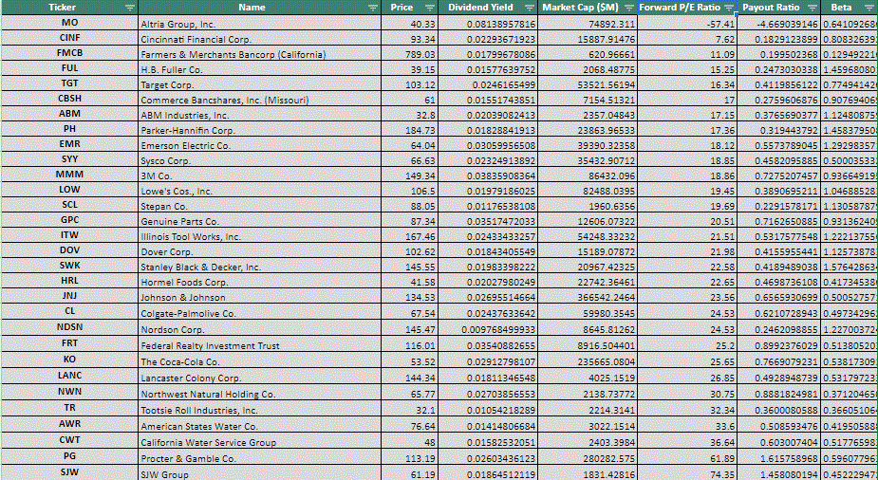878x480 pixels.
Task: Click payout ratio 1.615758968
Action: coord(779,456)
